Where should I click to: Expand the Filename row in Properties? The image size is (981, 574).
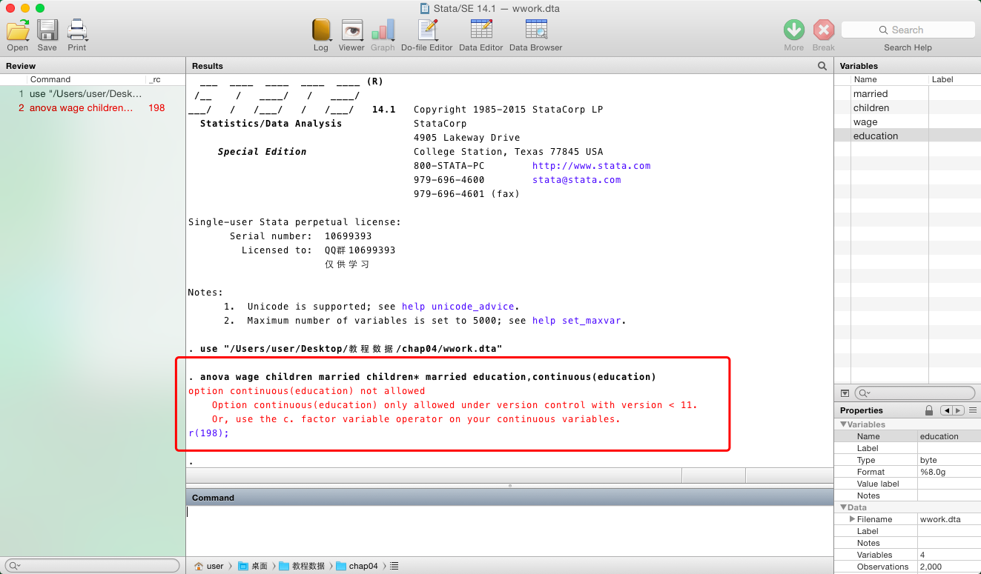coord(852,519)
